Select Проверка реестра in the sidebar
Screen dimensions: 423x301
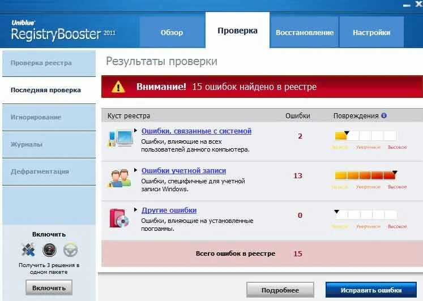tap(49, 63)
